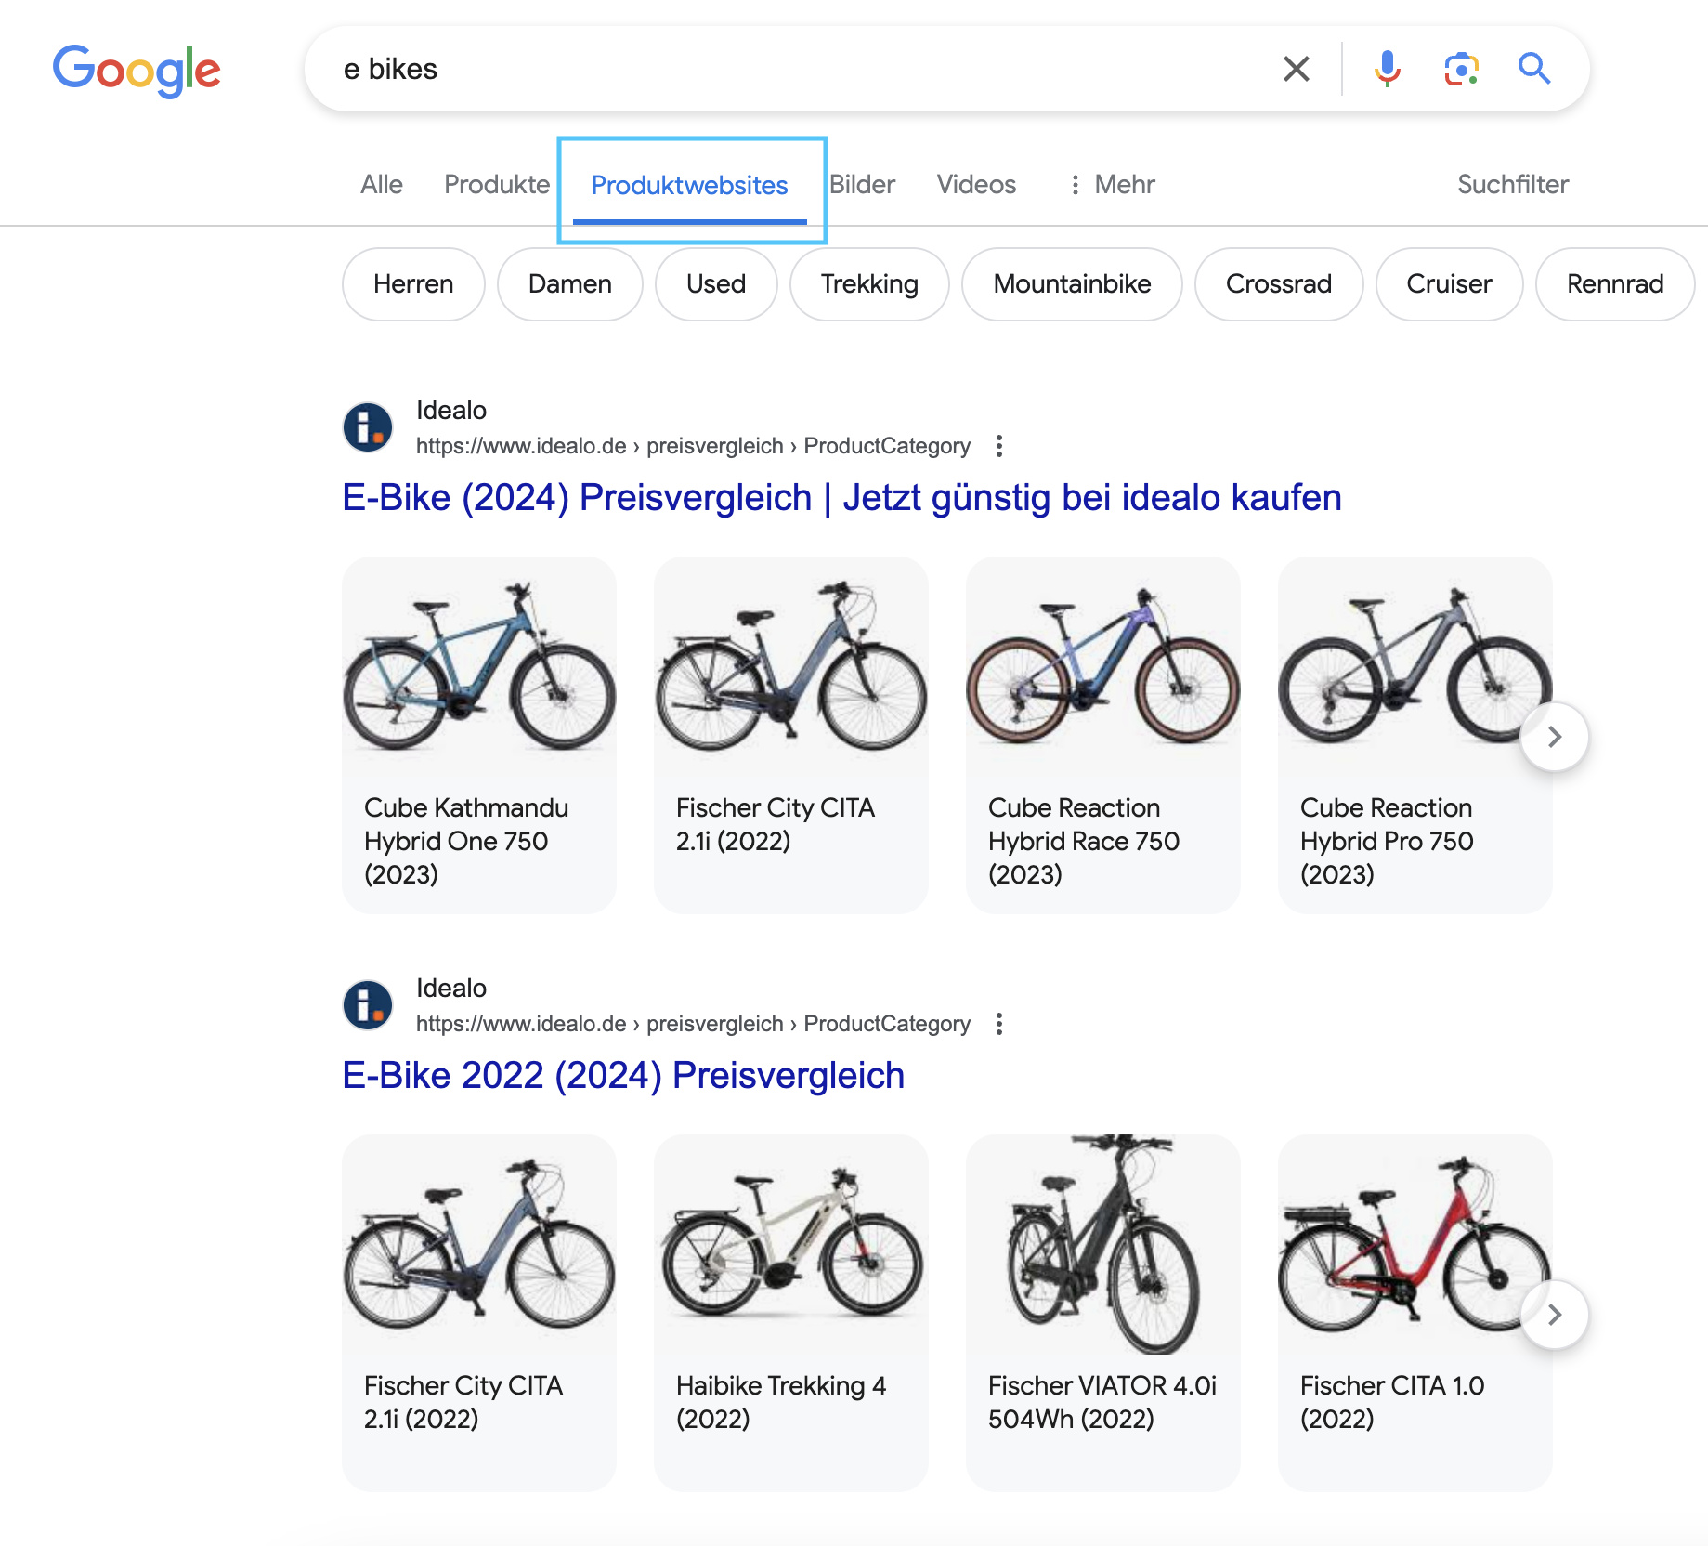Click the Idealo favicon of the first result
Viewport: 1708px width, 1546px height.
368,427
